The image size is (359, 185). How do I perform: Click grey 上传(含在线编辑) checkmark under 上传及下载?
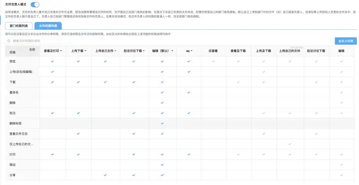click(x=264, y=72)
